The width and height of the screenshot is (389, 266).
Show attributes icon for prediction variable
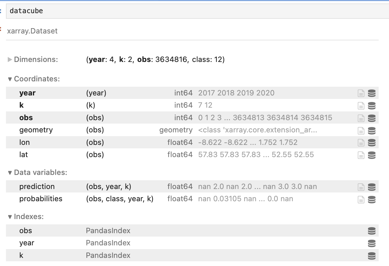tap(361, 187)
